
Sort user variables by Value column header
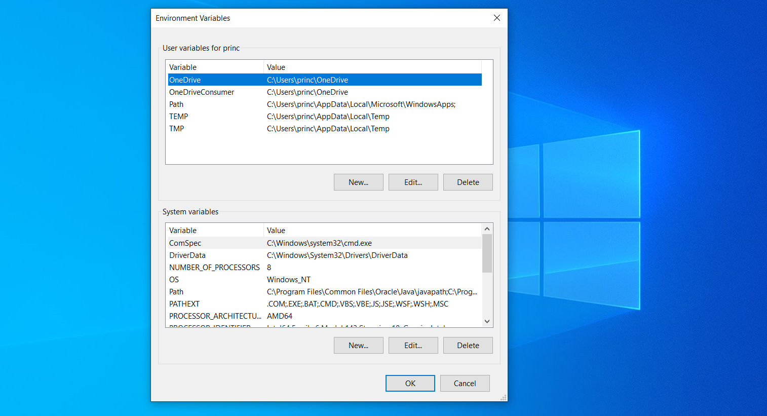(372, 67)
